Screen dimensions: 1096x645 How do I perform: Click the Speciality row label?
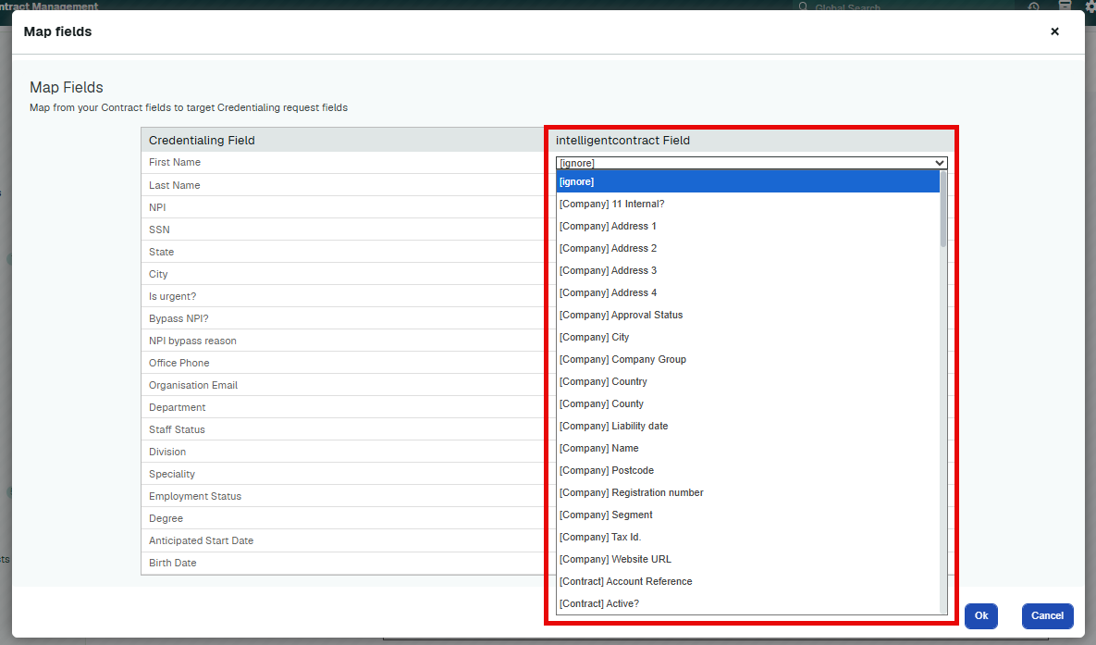[172, 475]
